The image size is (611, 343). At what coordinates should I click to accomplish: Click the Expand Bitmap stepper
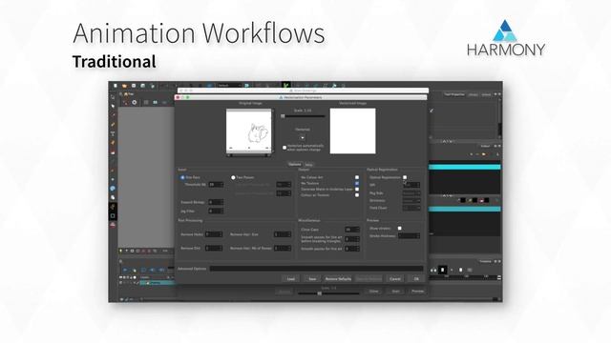click(x=216, y=202)
